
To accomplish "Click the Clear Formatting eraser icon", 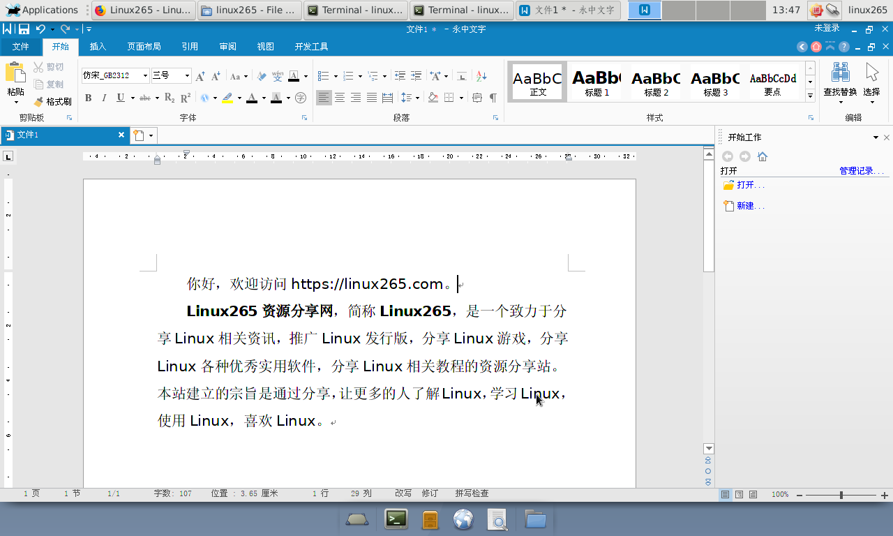I will point(262,76).
